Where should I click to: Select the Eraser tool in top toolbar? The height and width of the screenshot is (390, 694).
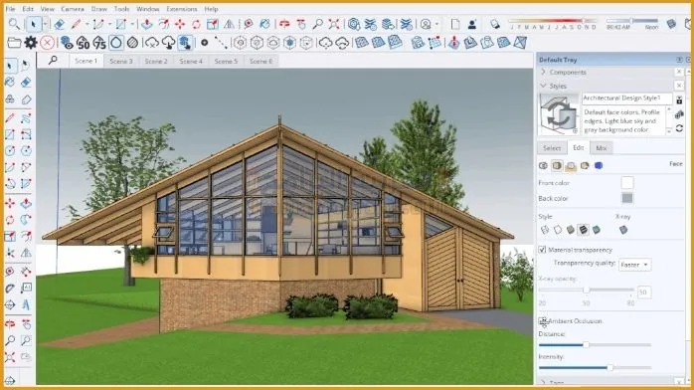(x=59, y=24)
